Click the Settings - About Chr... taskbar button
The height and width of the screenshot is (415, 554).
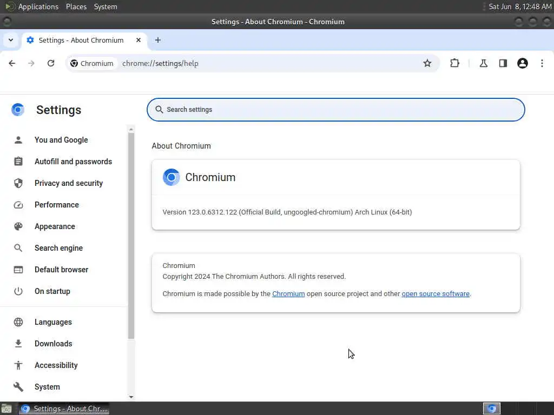[64, 409]
